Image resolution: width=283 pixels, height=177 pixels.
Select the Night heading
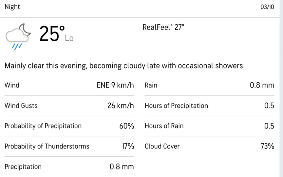click(12, 7)
